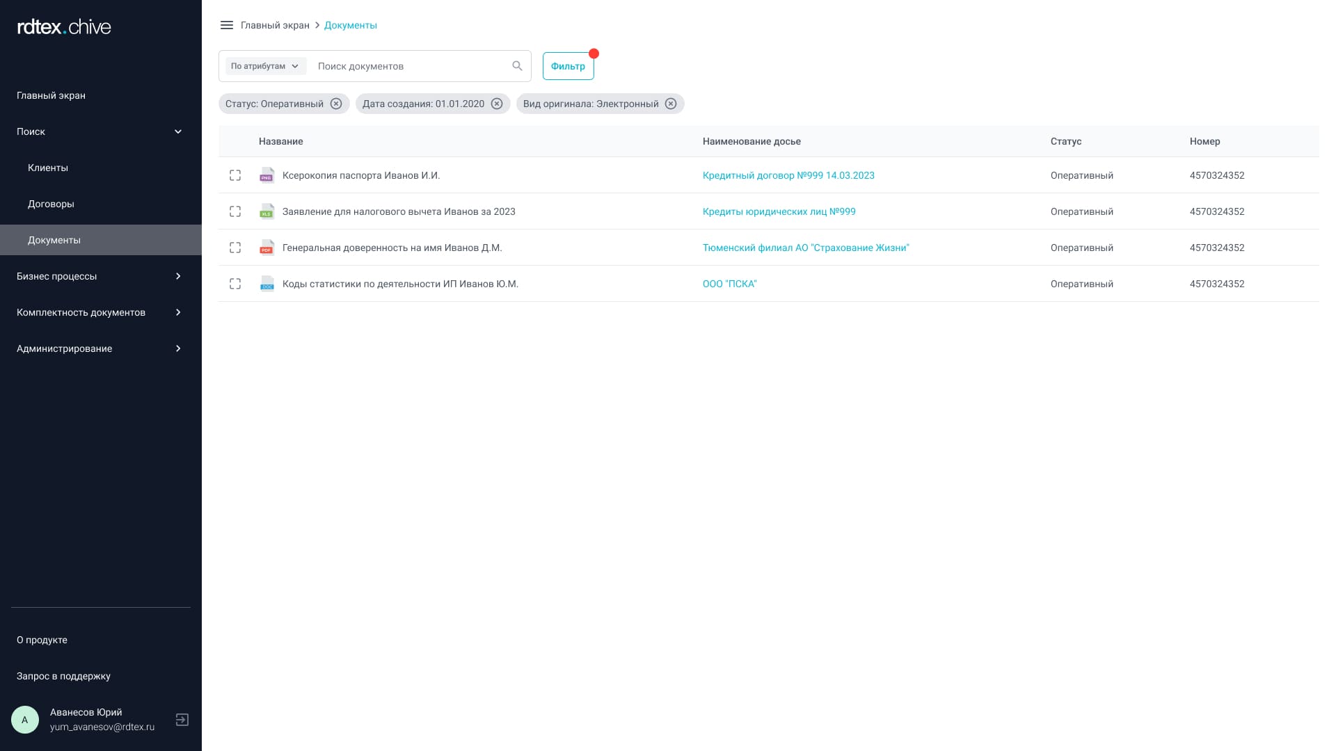Viewport: 1336px width, 751px height.
Task: Remove the Статус: Оперативный filter chip
Action: [x=336, y=104]
